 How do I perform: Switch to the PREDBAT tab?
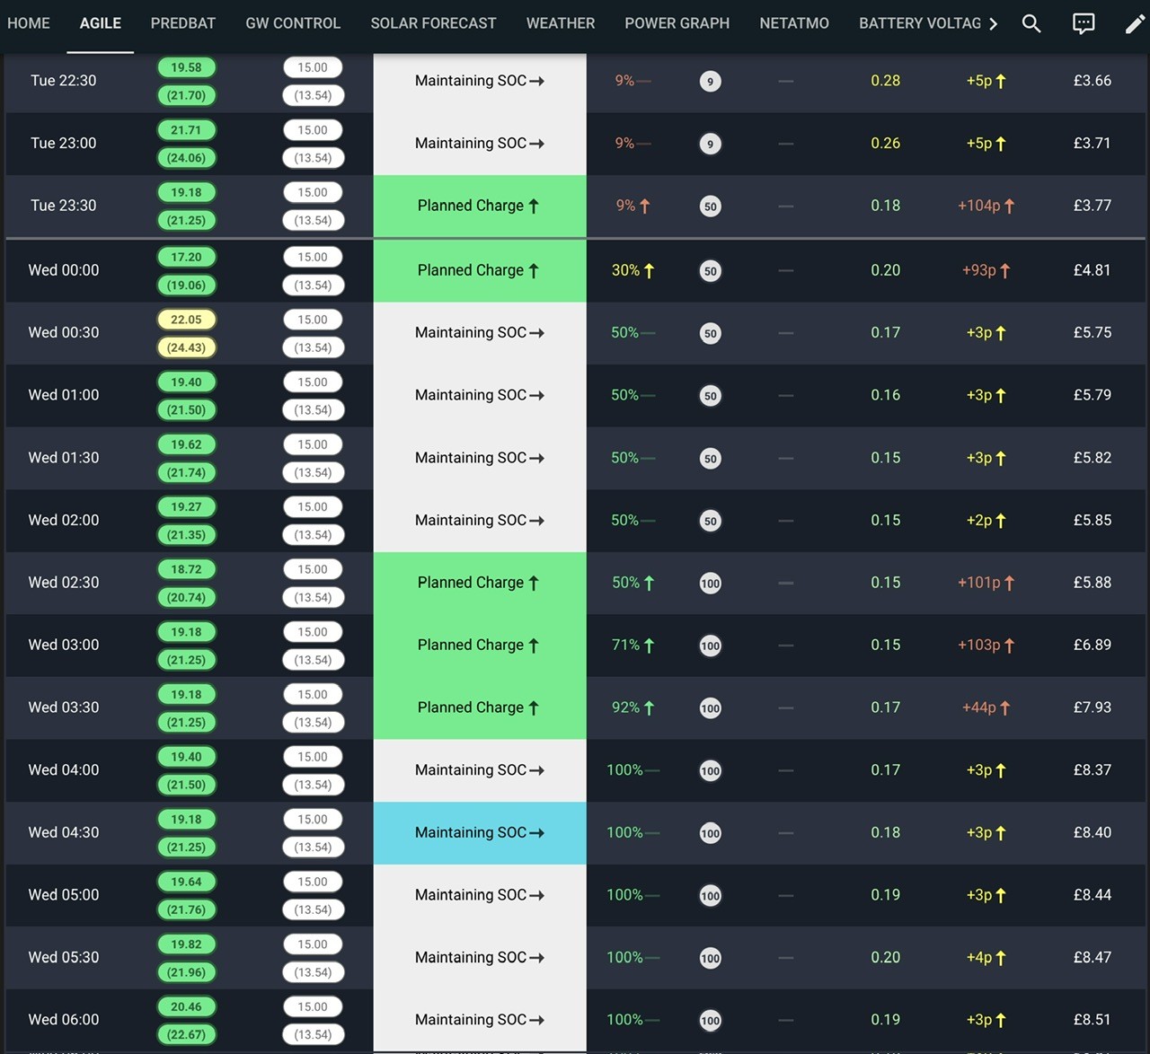[183, 23]
